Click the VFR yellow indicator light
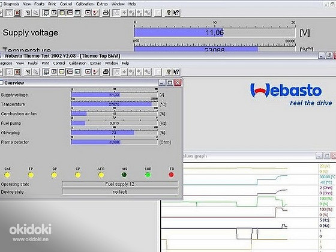The width and height of the screenshot is (336, 252). point(101,175)
